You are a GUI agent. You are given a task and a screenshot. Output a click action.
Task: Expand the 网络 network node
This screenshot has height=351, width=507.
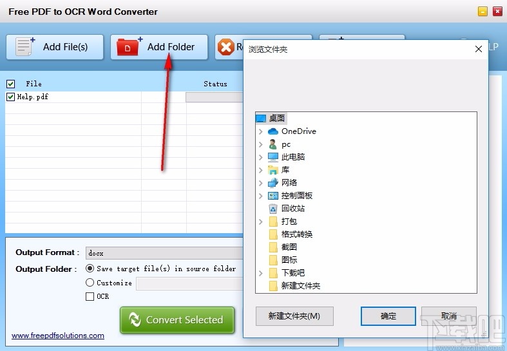click(x=261, y=183)
